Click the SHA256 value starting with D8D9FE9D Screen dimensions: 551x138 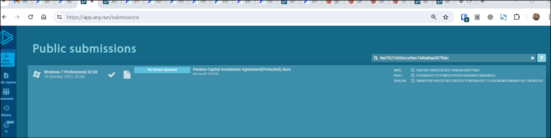tap(479, 81)
